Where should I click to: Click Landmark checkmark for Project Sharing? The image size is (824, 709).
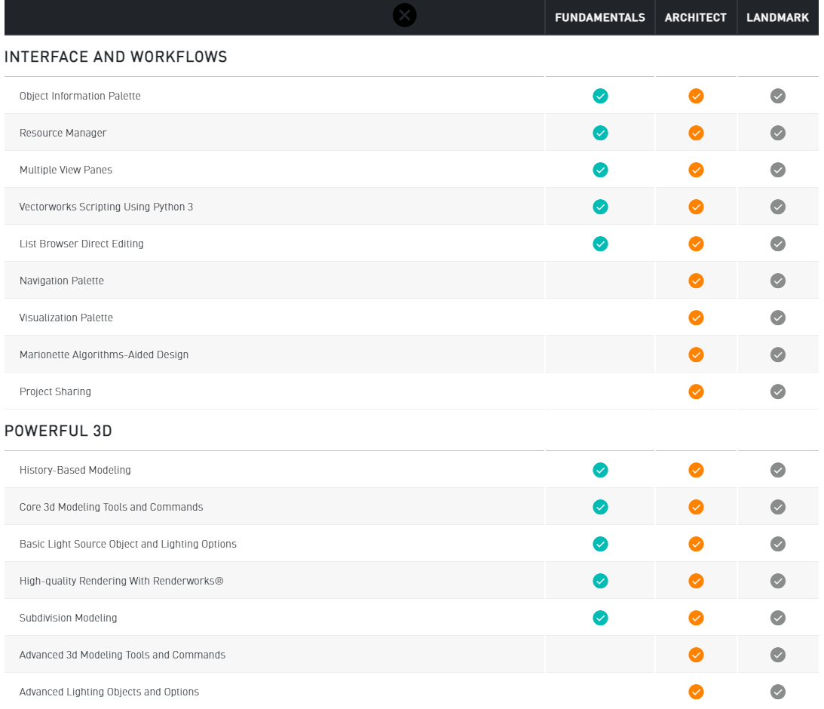click(x=778, y=391)
